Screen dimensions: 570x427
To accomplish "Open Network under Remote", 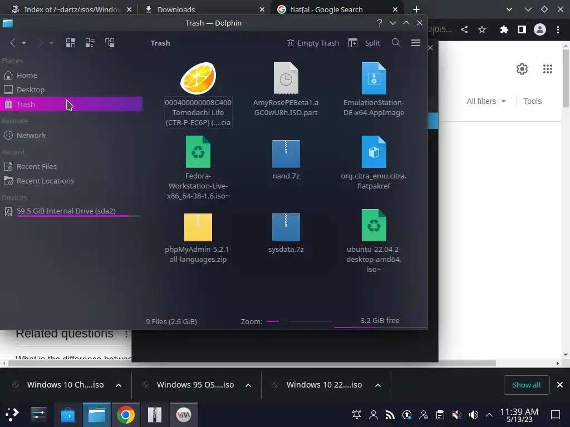I will point(71,135).
